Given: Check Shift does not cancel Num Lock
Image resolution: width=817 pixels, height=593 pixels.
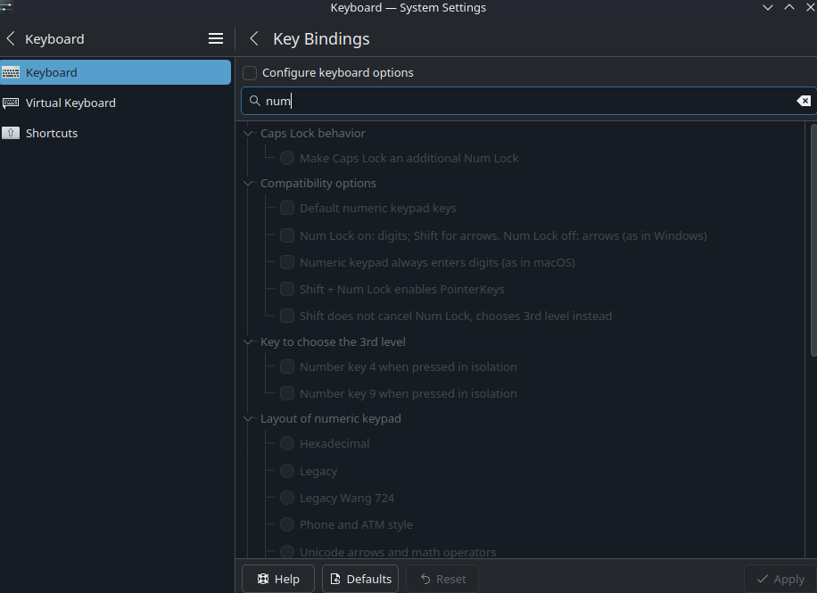Looking at the screenshot, I should (287, 316).
